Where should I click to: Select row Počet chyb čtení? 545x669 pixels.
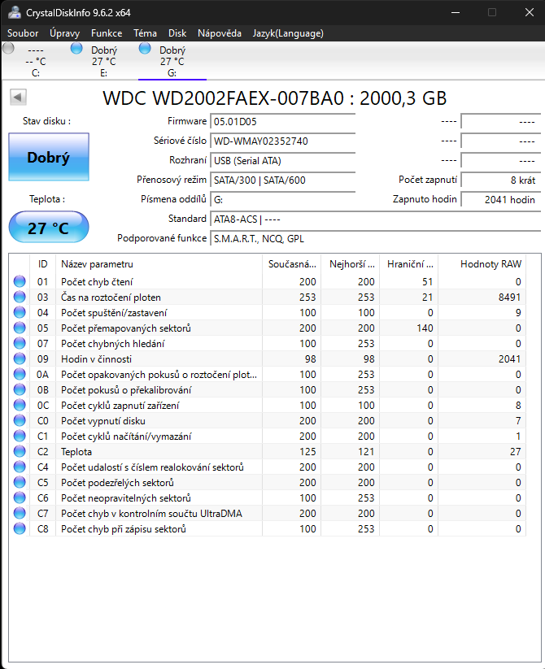click(268, 281)
